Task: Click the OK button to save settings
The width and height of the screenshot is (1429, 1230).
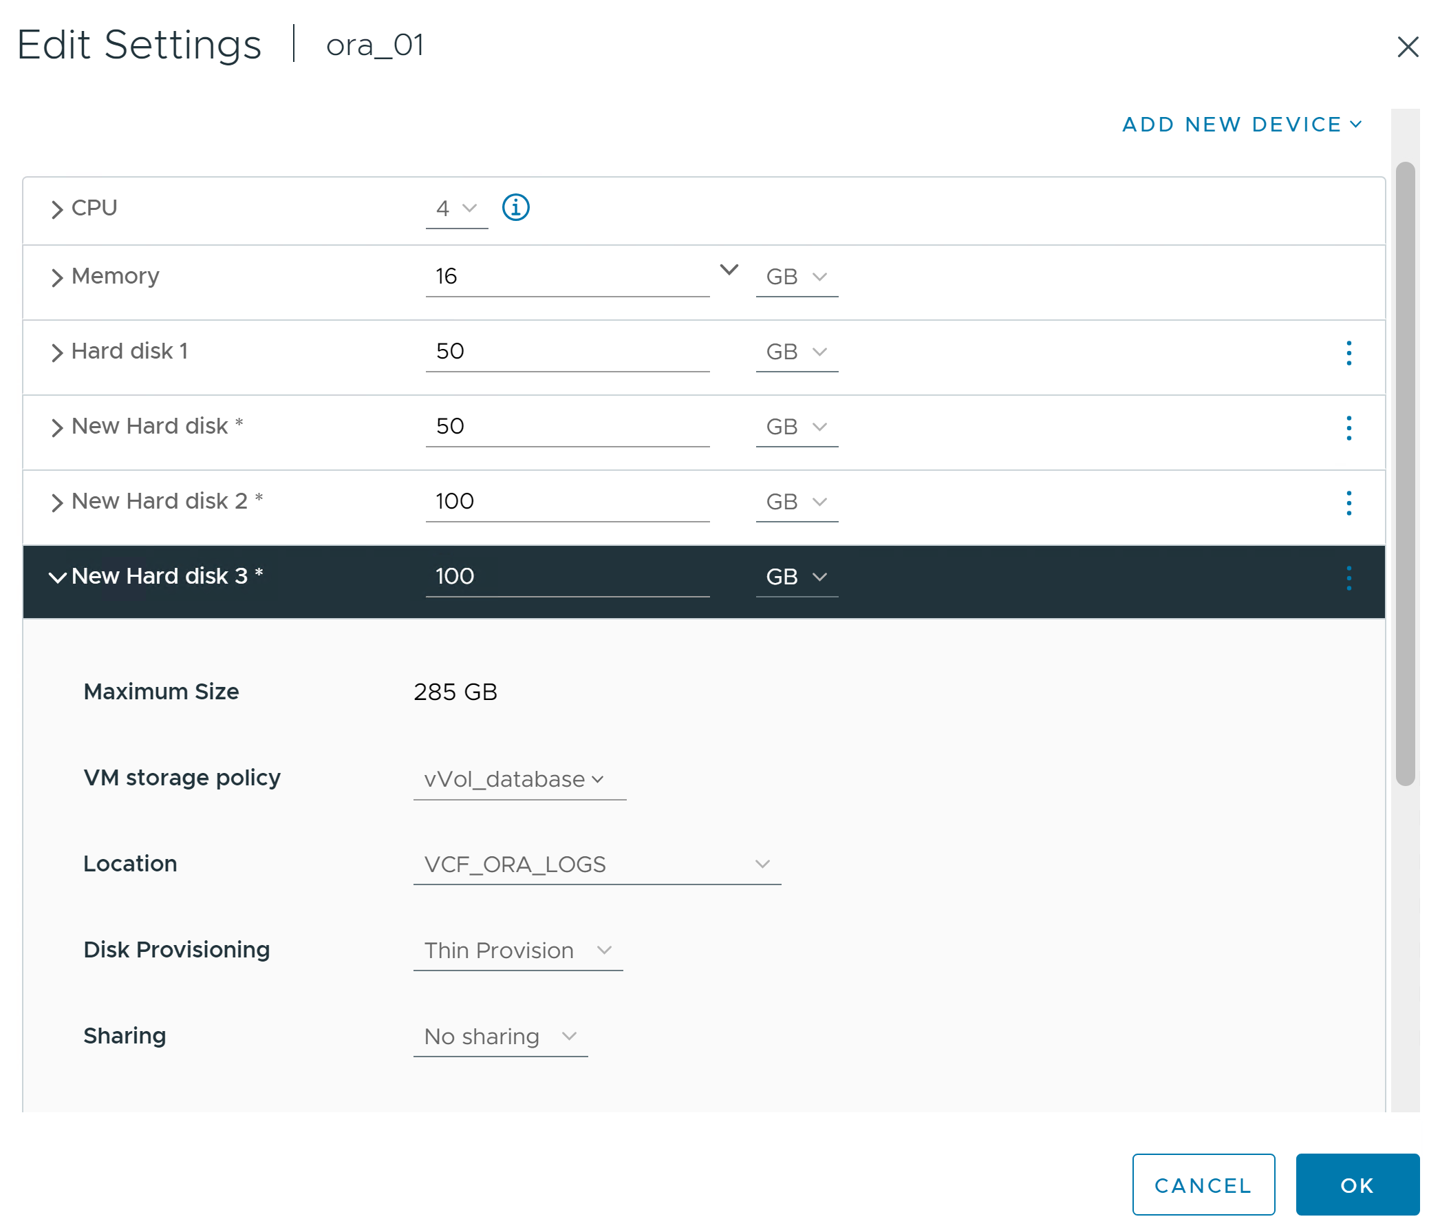Action: point(1356,1185)
